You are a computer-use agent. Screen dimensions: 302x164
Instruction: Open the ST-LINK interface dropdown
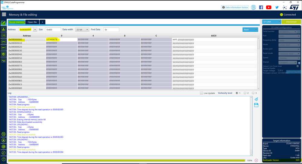click(x=271, y=22)
